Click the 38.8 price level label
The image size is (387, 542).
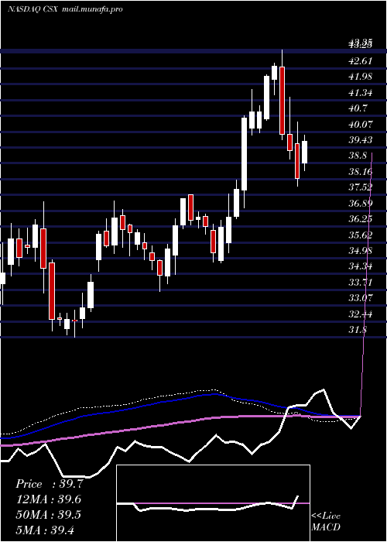coord(358,156)
